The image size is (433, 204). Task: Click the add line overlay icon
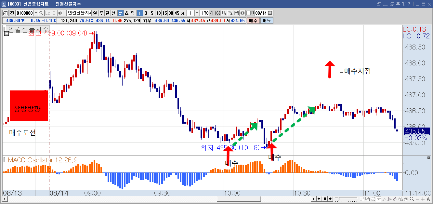pos(230,13)
